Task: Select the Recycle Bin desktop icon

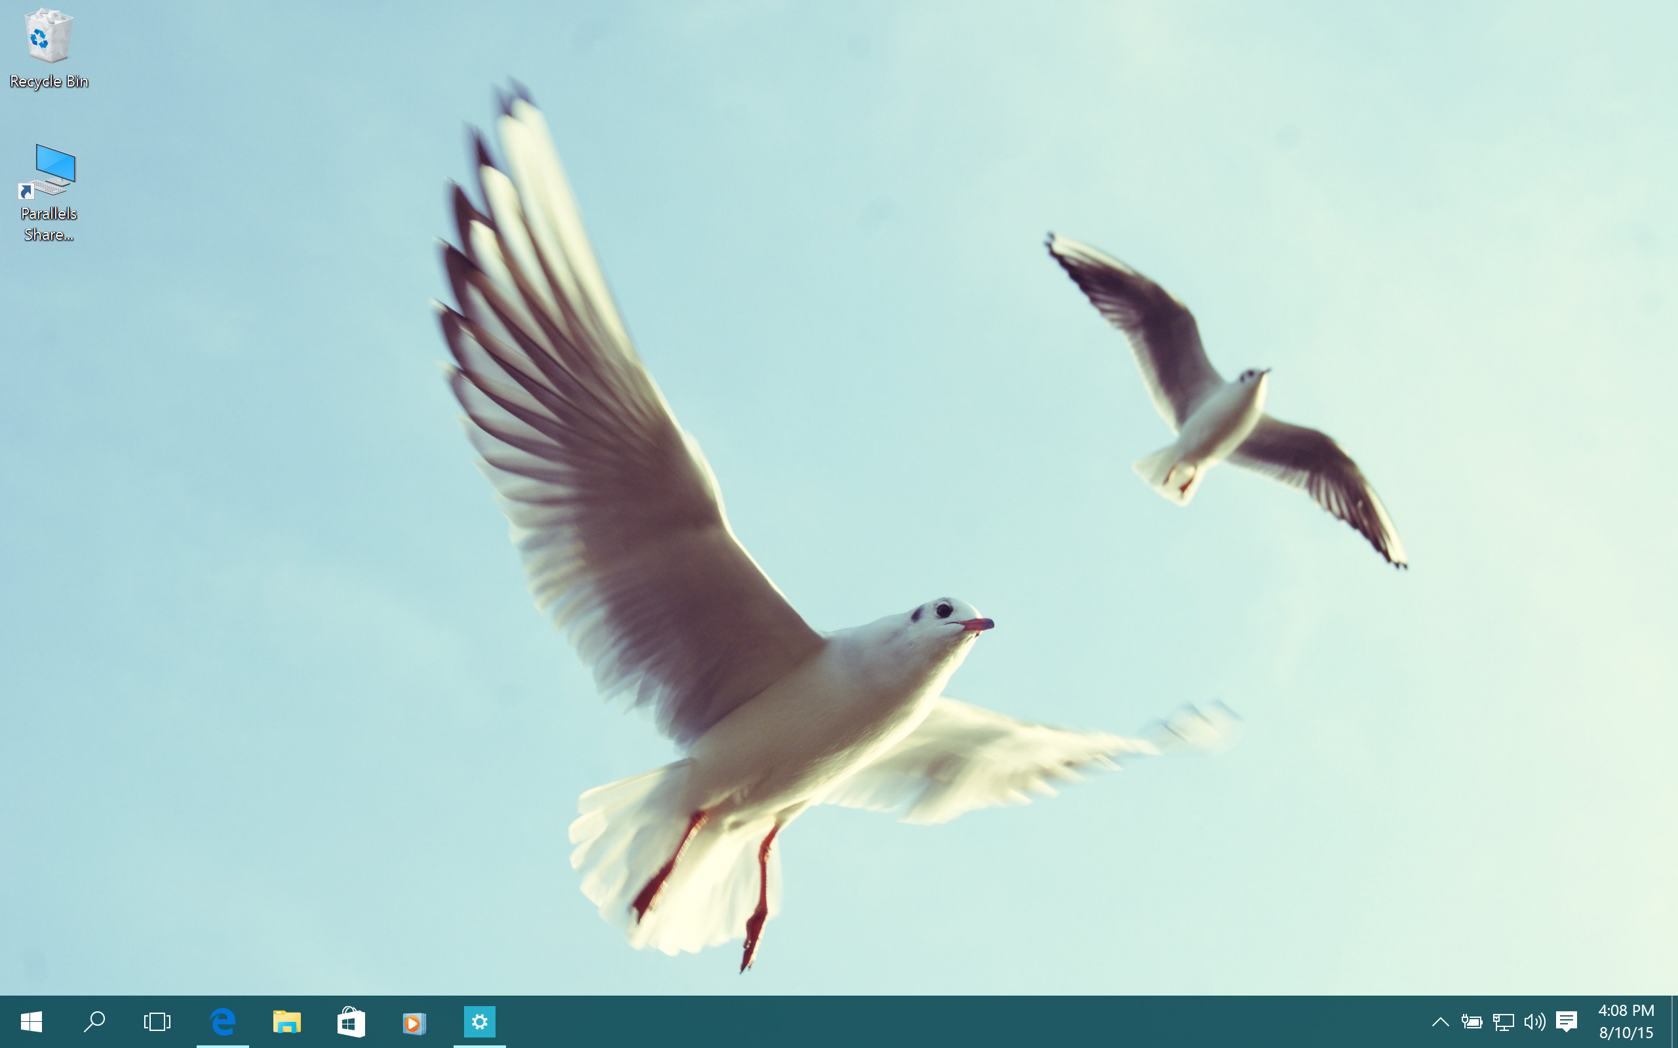Action: pyautogui.click(x=49, y=36)
